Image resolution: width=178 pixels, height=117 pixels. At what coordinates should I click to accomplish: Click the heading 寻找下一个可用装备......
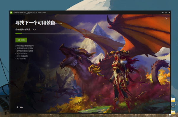(x=39, y=23)
